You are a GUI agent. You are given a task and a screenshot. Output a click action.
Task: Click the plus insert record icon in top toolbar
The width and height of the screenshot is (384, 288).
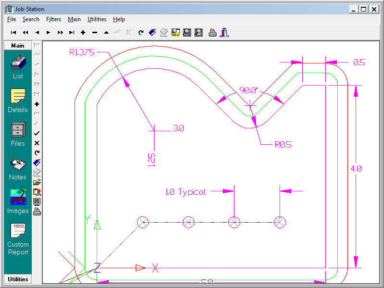(x=83, y=32)
